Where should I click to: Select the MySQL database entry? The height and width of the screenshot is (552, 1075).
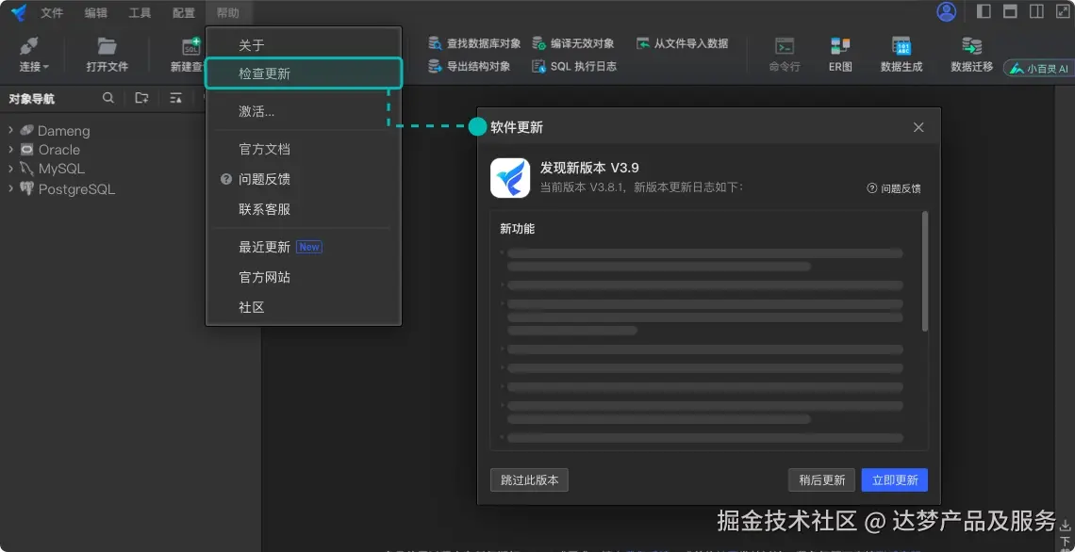click(x=61, y=169)
